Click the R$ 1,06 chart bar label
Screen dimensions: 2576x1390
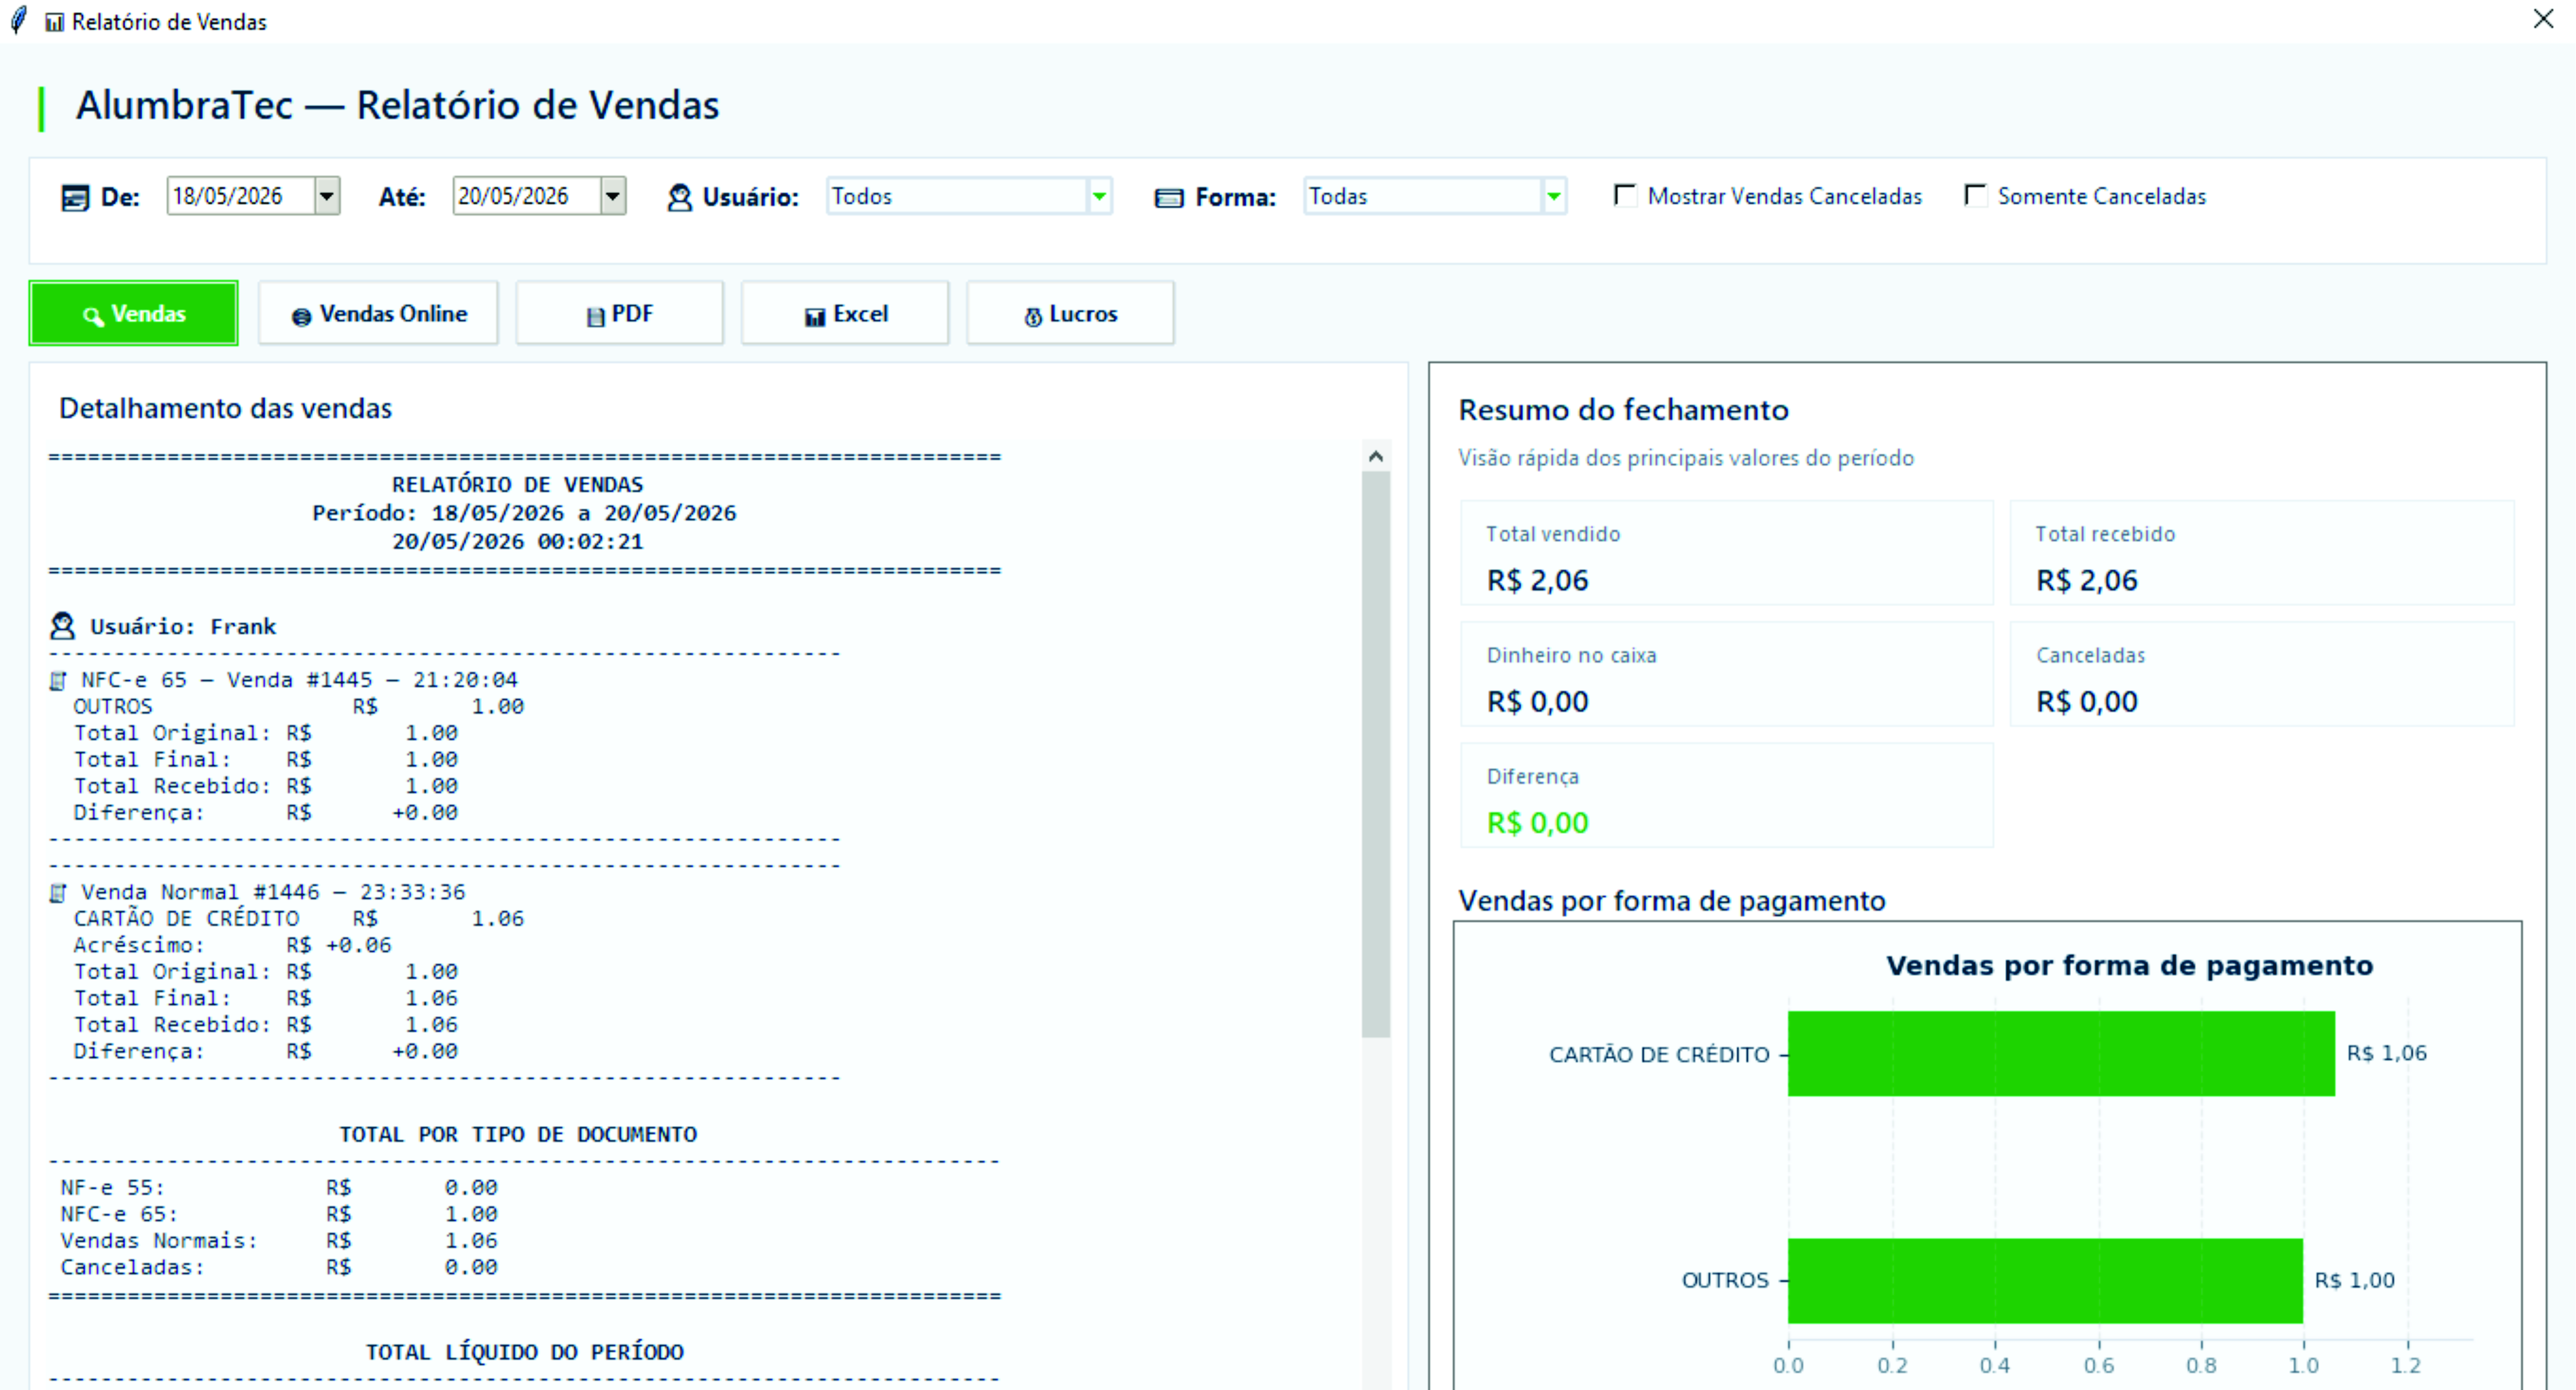pyautogui.click(x=2387, y=1053)
